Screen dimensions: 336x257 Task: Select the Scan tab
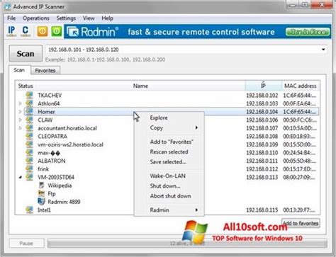[x=19, y=70]
